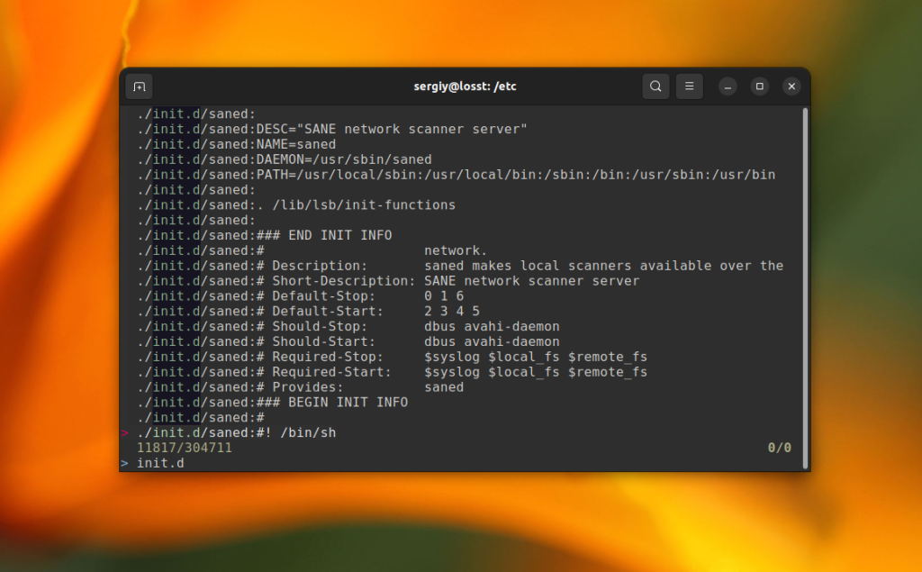Image resolution: width=922 pixels, height=572 pixels.
Task: Maximize the terminal window
Action: [x=759, y=86]
